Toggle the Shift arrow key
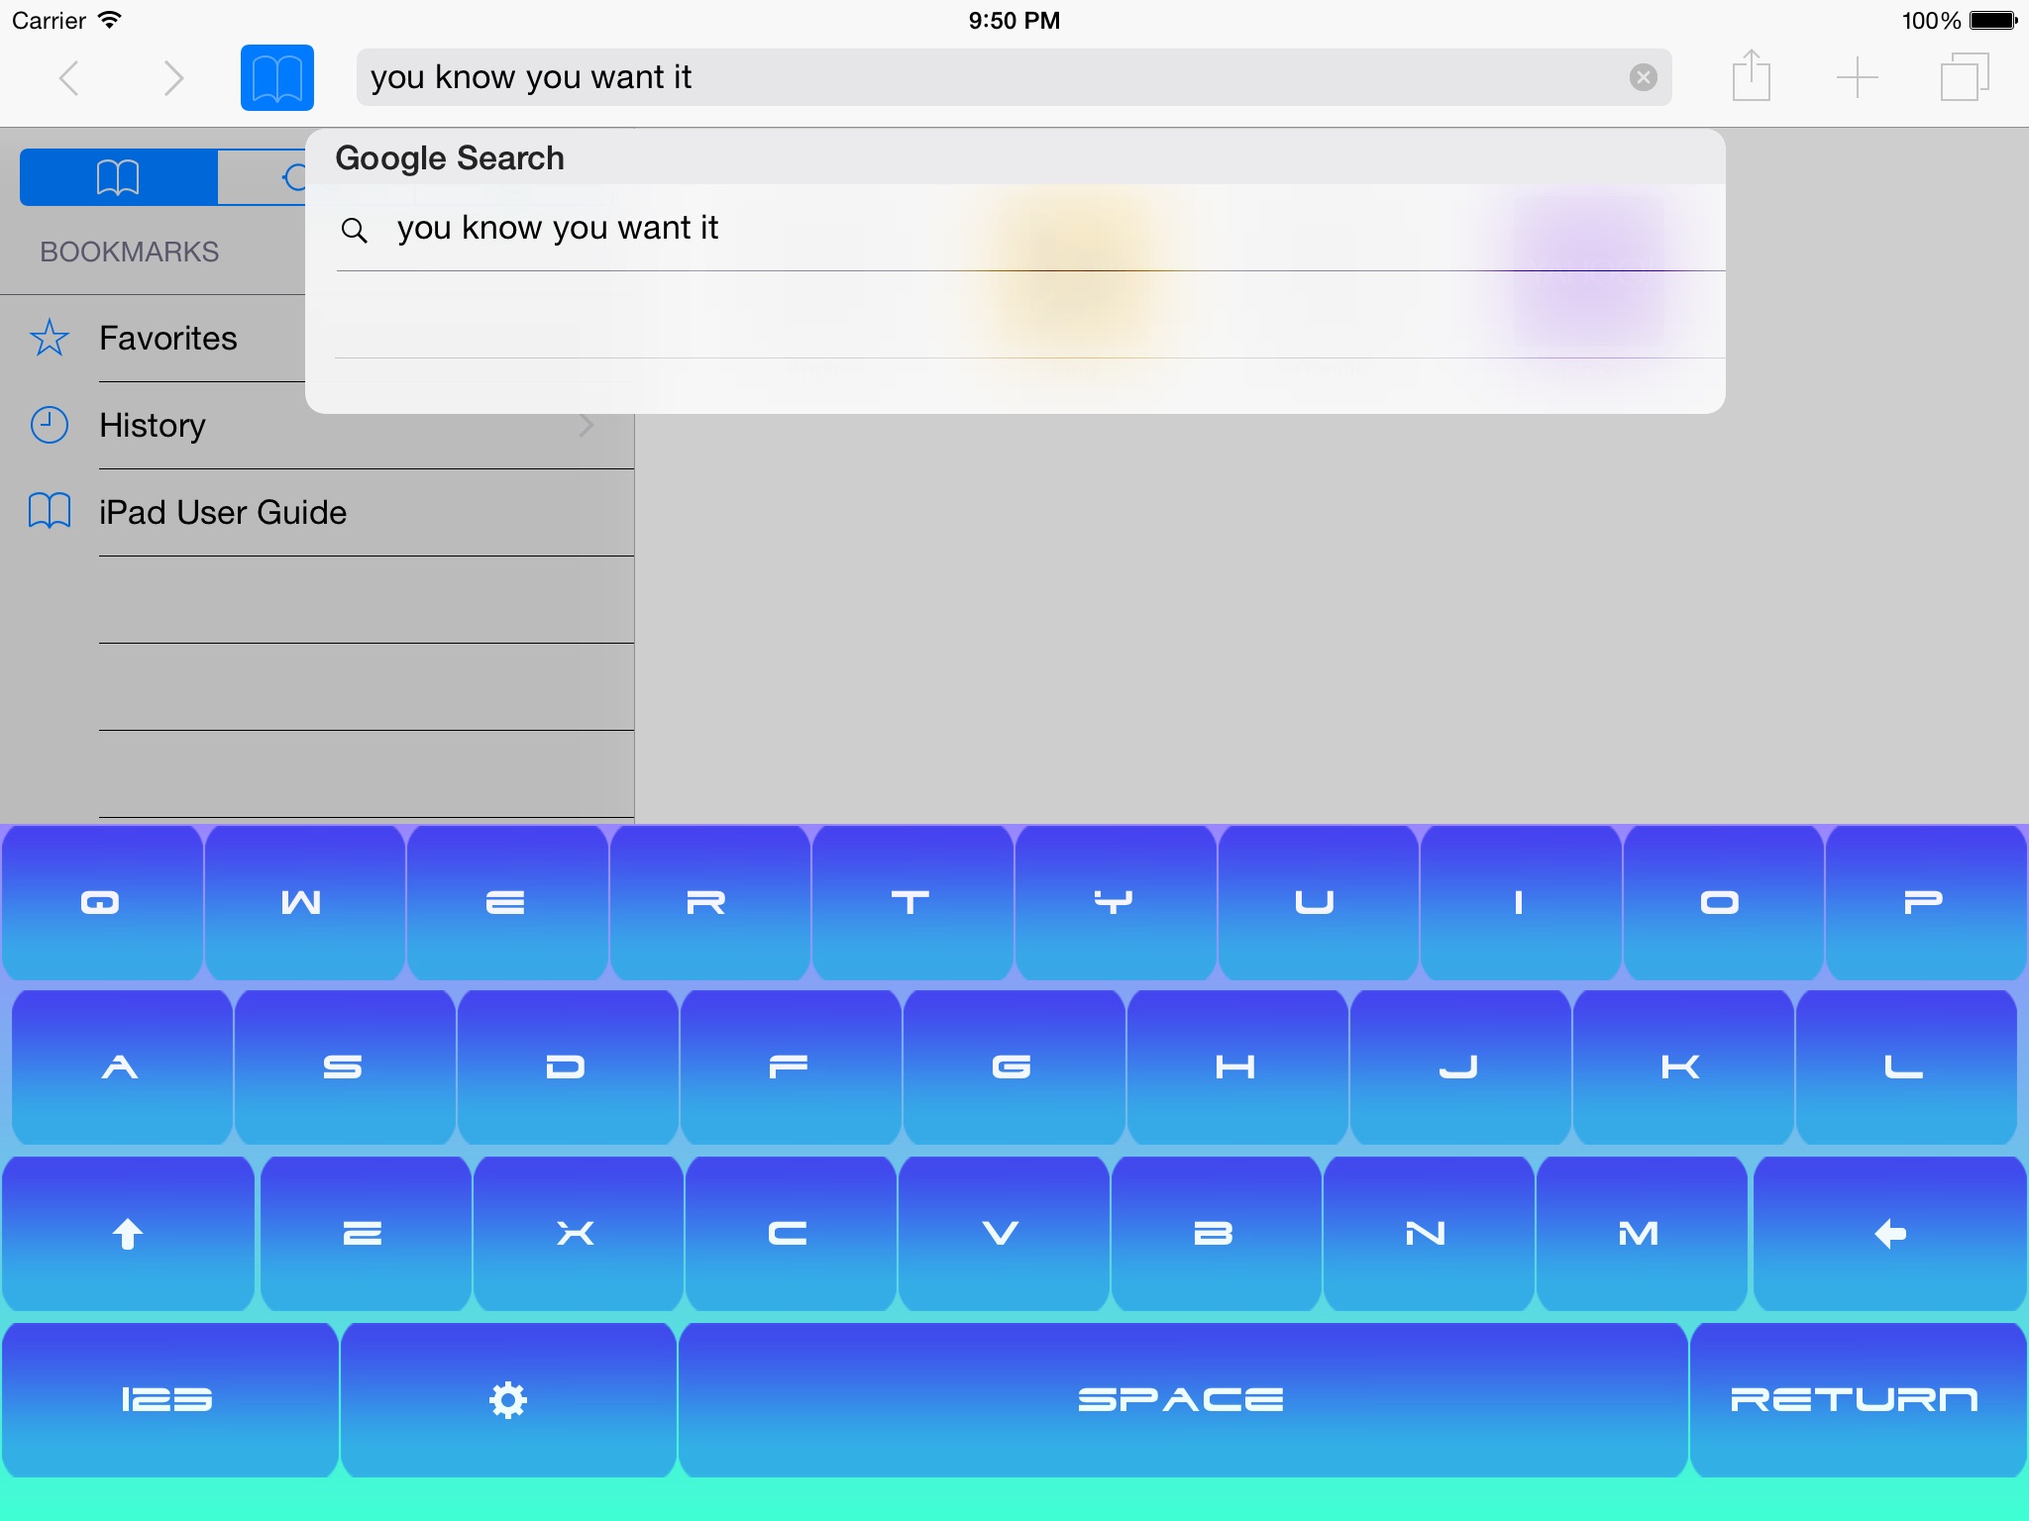The height and width of the screenshot is (1521, 2029). [128, 1234]
